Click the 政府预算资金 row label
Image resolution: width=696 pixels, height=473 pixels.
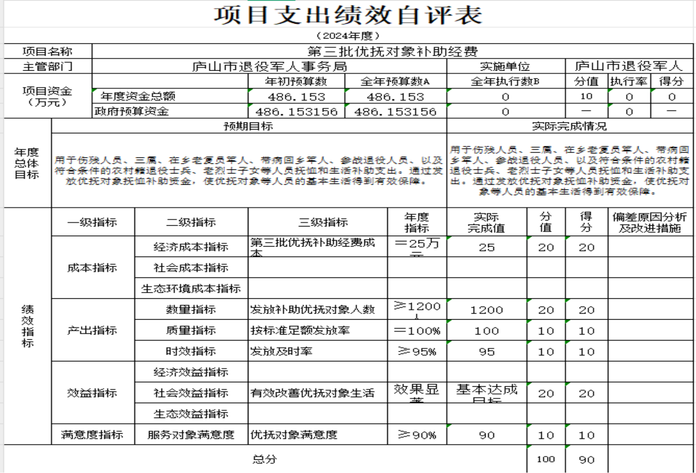132,111
